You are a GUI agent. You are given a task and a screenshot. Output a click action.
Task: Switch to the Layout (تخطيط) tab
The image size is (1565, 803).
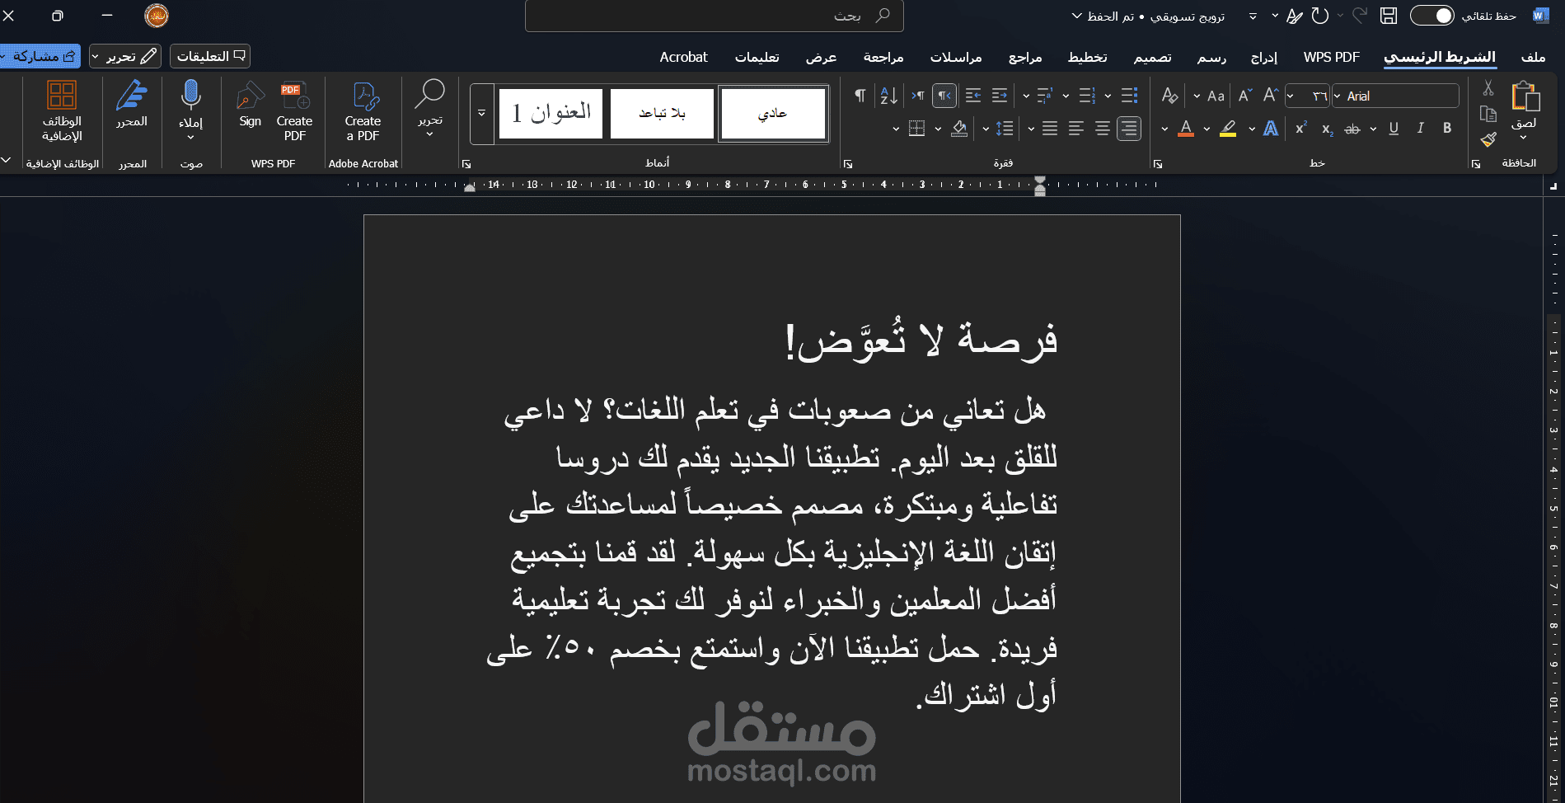(1088, 57)
